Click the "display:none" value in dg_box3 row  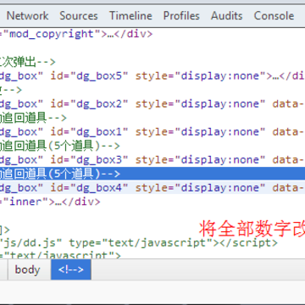tap(220, 160)
